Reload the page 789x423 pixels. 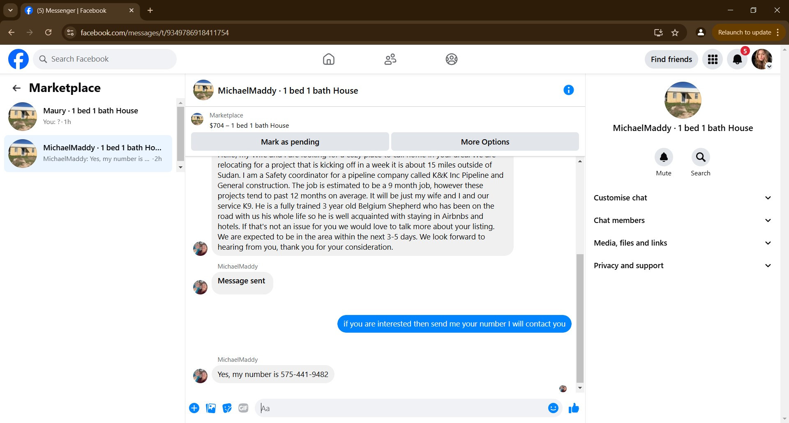[48, 32]
